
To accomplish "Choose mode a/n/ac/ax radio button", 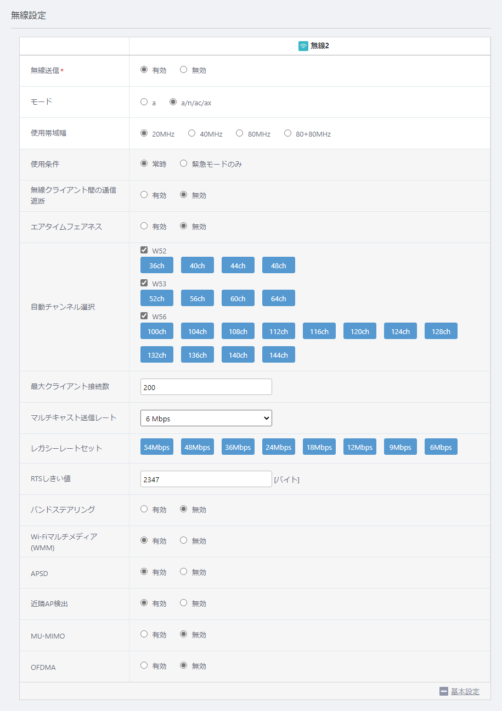I will coord(173,101).
